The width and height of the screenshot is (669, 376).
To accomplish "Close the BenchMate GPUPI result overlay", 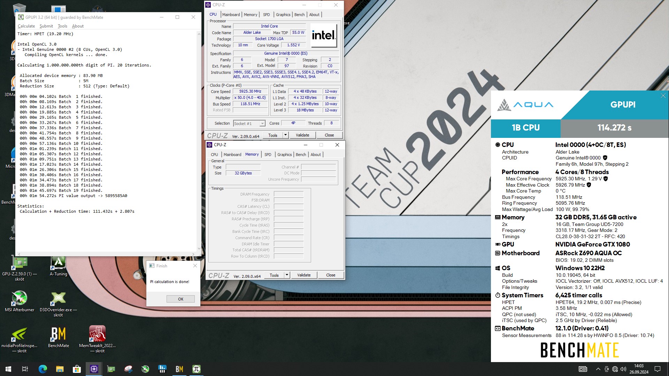I will pos(663,96).
